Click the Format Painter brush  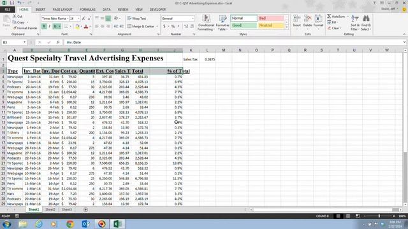15,28
